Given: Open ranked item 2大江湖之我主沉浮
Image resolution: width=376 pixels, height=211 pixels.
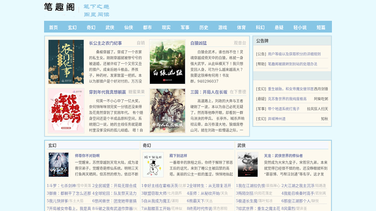Looking at the screenshot, I should pyautogui.click(x=298, y=186).
